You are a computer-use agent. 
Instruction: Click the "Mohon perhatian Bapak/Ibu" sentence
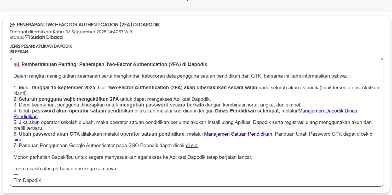[x=133, y=157]
